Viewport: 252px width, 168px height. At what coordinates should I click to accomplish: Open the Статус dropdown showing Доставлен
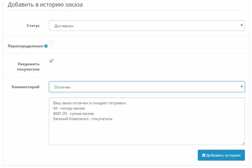tap(147, 26)
